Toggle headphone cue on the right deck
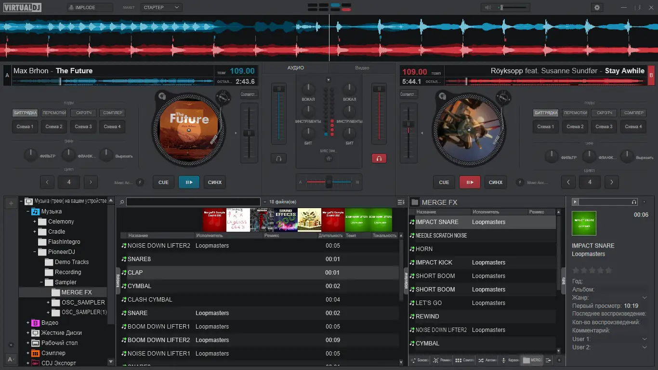 click(x=379, y=158)
